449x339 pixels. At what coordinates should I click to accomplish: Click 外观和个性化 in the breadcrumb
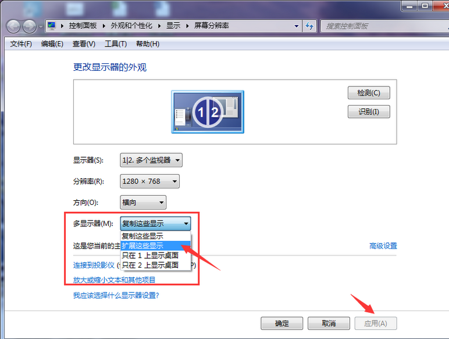point(131,26)
